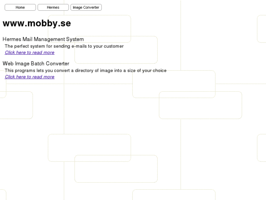Click read more link under Hermes Mail Management

pos(30,52)
